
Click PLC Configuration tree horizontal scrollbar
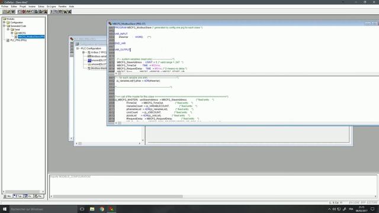(x=108, y=143)
